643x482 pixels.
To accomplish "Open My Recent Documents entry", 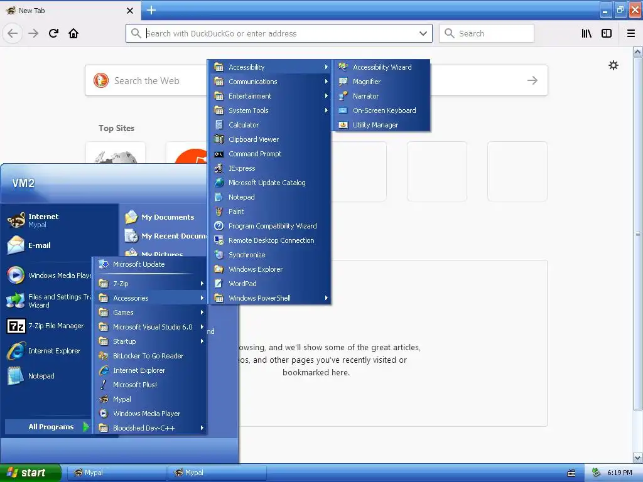I will 165,236.
